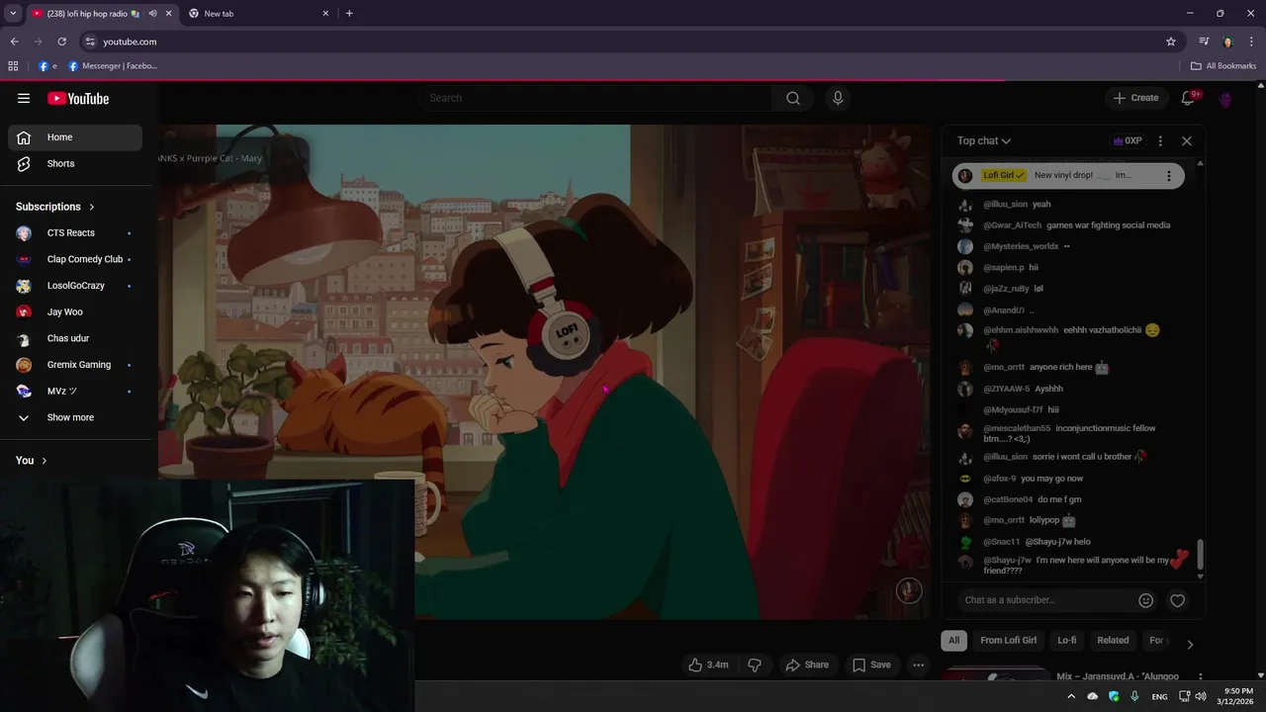Viewport: 1266px width, 712px height.
Task: Open CTS Reacts channel
Action: click(x=74, y=232)
